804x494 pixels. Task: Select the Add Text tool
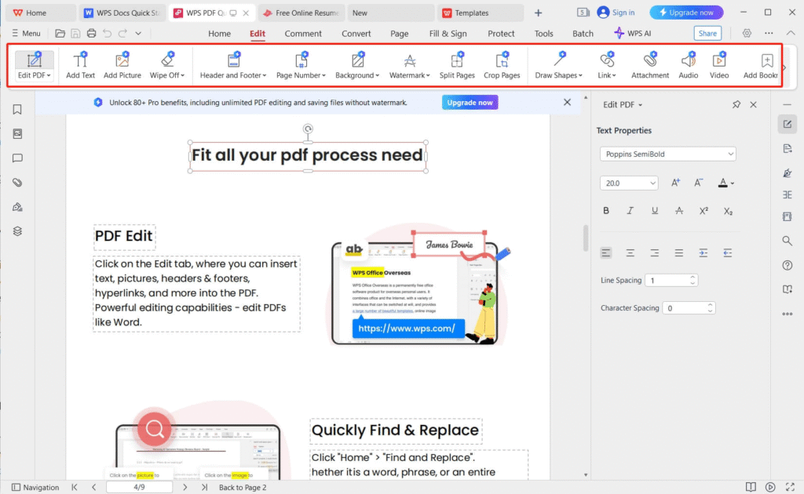click(80, 66)
